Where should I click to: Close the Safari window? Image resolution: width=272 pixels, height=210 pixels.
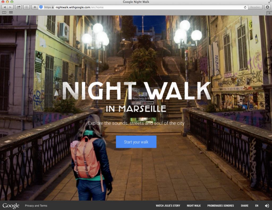pyautogui.click(x=3, y=2)
